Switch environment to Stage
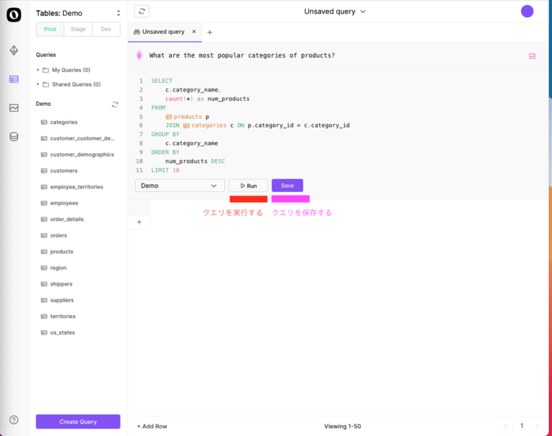Image resolution: width=552 pixels, height=436 pixels. 78,29
